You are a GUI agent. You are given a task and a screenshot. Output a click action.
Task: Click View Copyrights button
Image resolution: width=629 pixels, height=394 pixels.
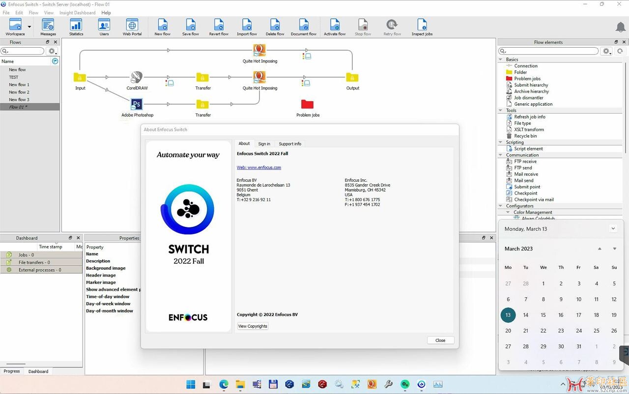click(253, 326)
